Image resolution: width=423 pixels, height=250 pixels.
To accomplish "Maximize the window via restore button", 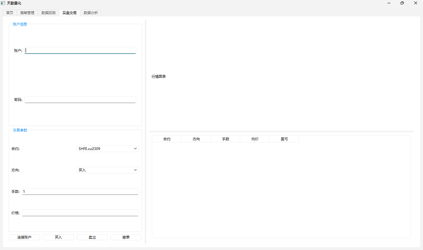I will [x=402, y=3].
